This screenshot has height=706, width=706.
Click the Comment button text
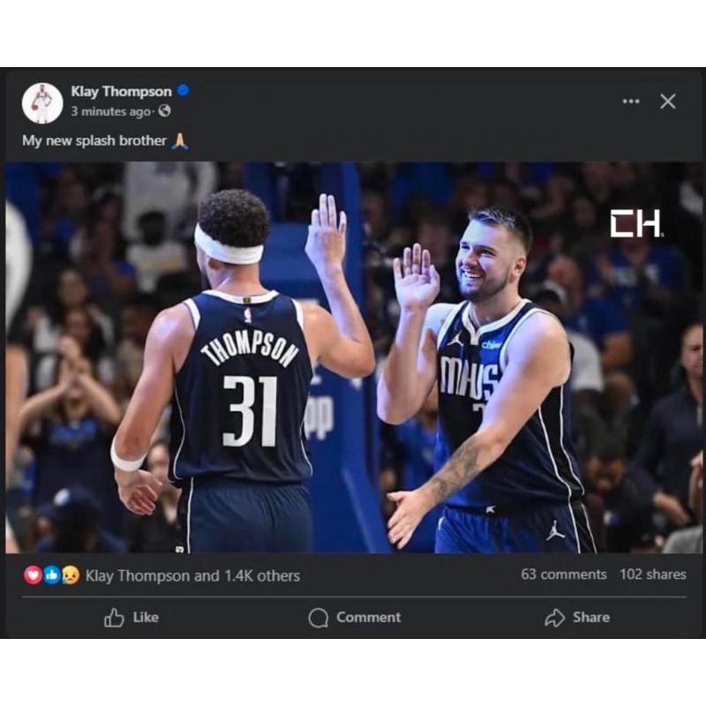[x=368, y=618]
